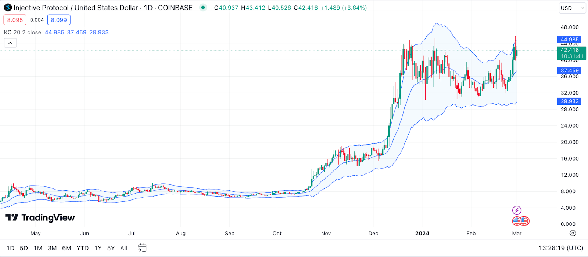
Task: Select the 1Y time range
Action: pos(98,248)
